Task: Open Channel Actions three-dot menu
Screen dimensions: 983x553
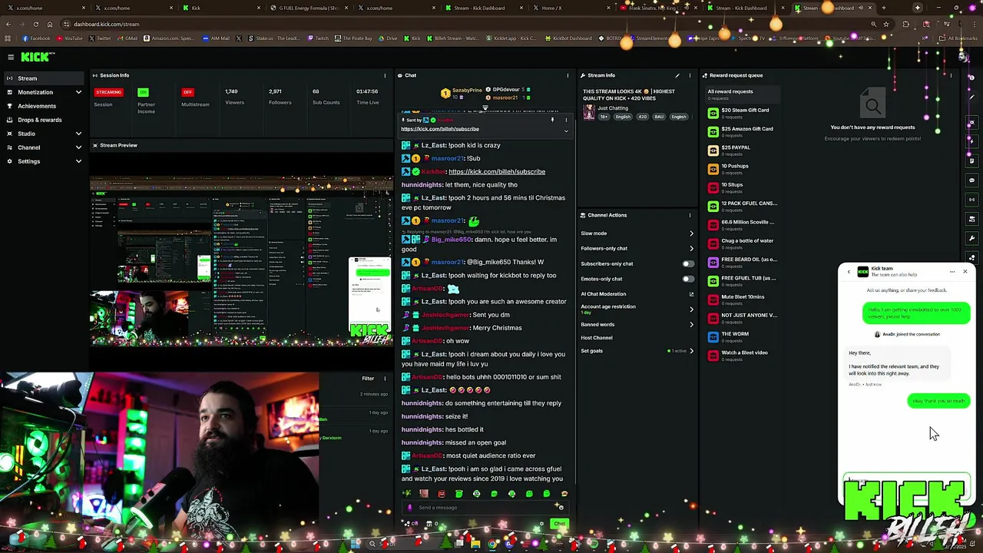Action: click(x=690, y=215)
